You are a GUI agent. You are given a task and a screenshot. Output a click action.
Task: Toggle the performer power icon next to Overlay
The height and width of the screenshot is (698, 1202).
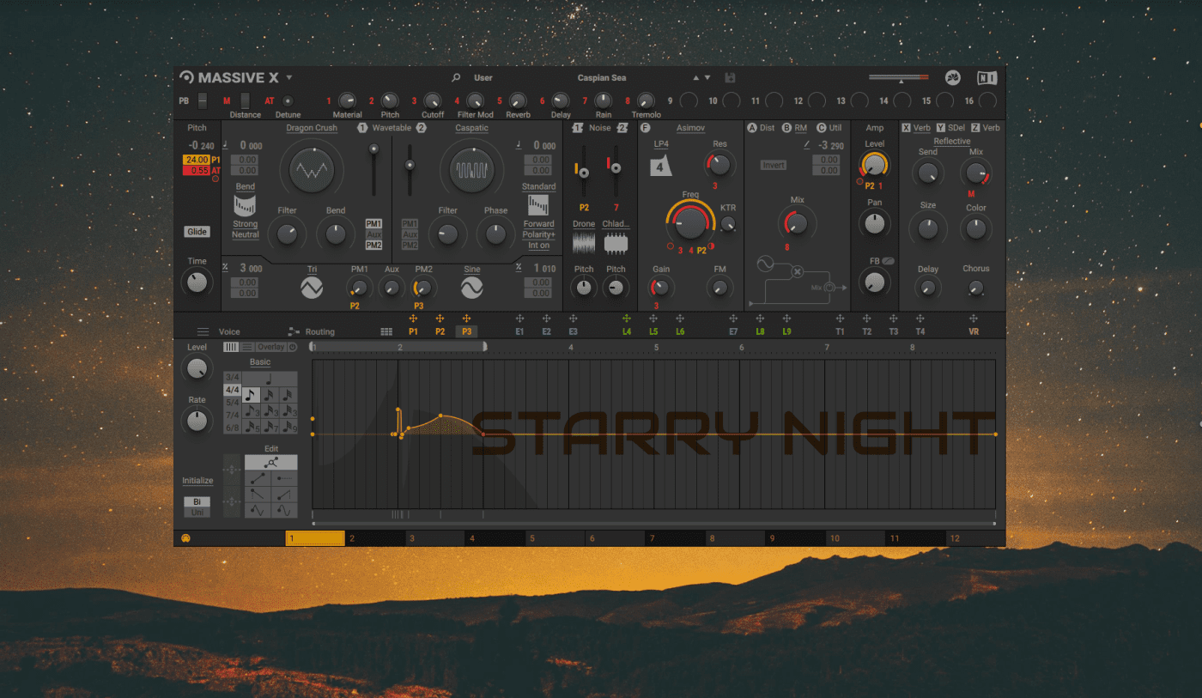click(x=293, y=347)
